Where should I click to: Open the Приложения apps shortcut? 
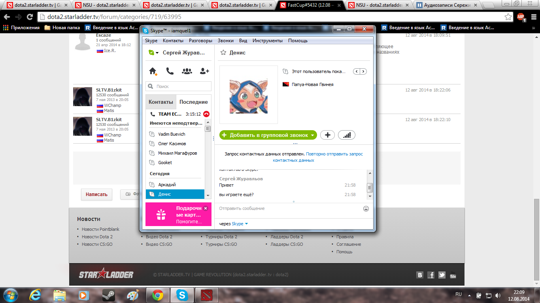tap(21, 28)
